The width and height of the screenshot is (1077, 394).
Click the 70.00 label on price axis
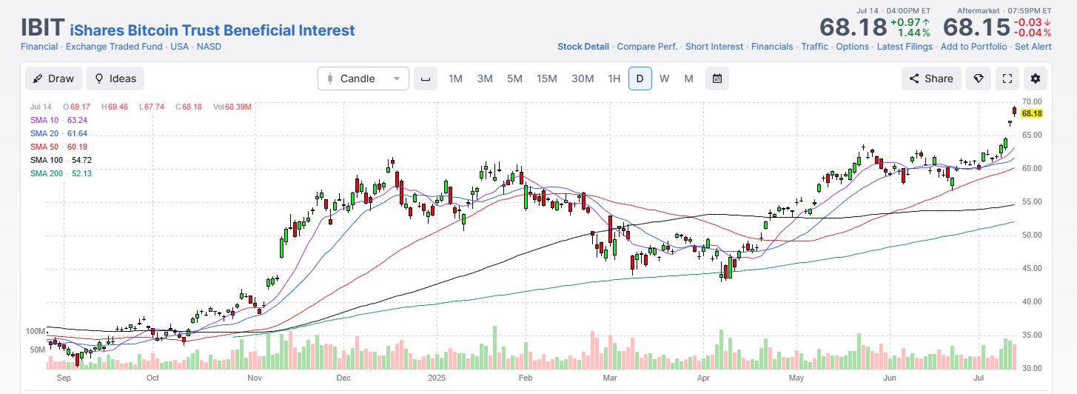(1033, 101)
